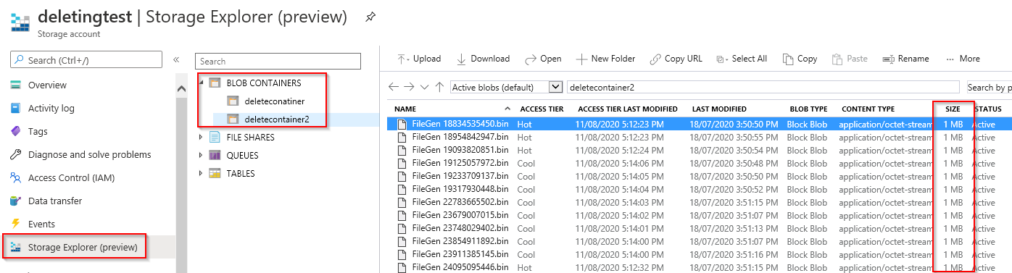Screen dimensions: 1012x273
Task: Sort by the SIZE column header
Action: pos(953,109)
